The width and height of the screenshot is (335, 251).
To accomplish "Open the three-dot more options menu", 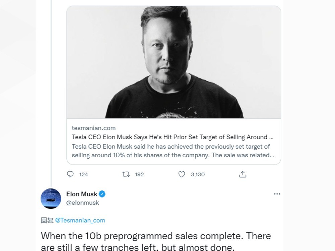I will coord(277,194).
